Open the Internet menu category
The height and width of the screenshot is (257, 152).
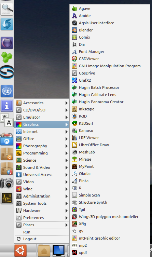point(42,132)
